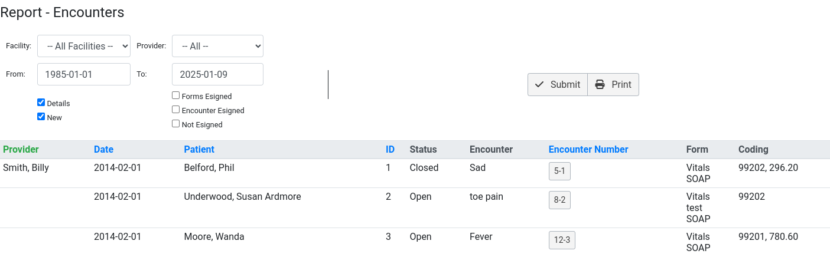Image resolution: width=830 pixels, height=267 pixels.
Task: Open encounter number 8-2
Action: (559, 200)
